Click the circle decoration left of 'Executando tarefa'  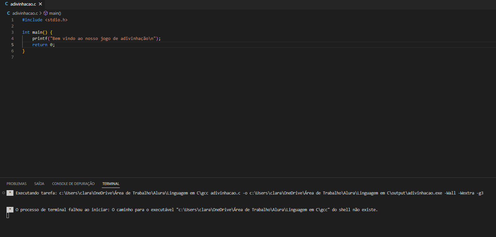(3, 193)
